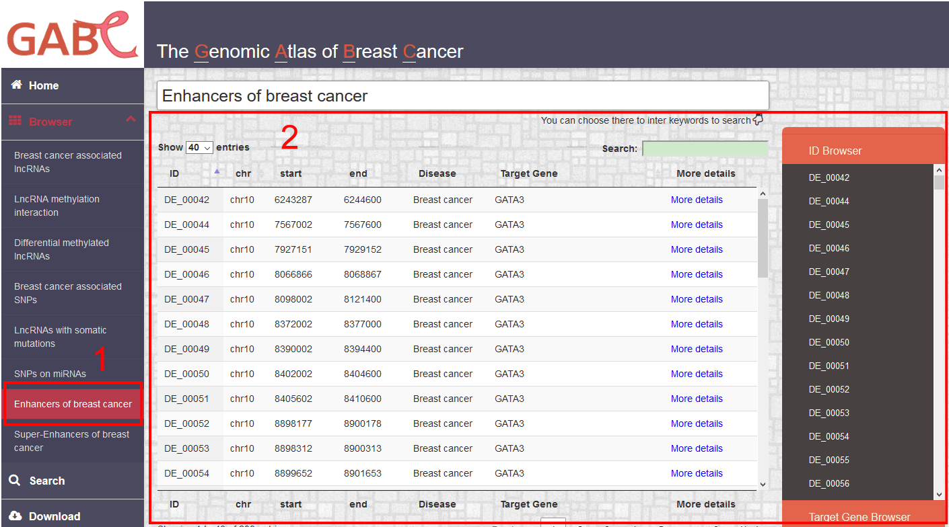Sort table by ID column arrow
The width and height of the screenshot is (949, 527).
217,171
